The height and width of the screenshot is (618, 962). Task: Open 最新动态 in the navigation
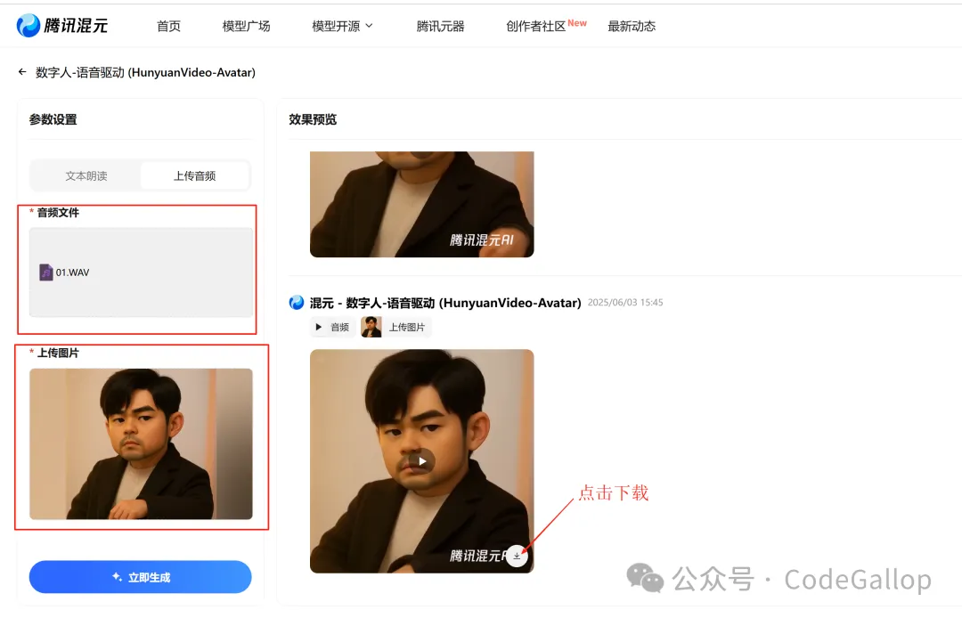(x=632, y=26)
